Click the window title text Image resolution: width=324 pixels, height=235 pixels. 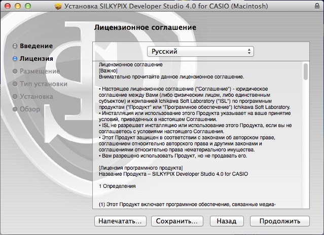click(166, 6)
